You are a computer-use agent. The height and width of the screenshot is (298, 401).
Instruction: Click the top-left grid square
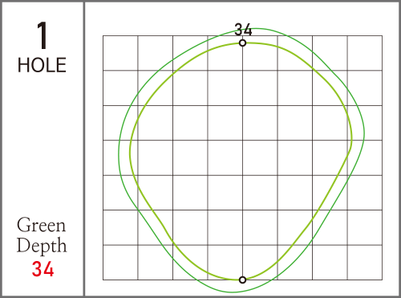[x=120, y=53]
